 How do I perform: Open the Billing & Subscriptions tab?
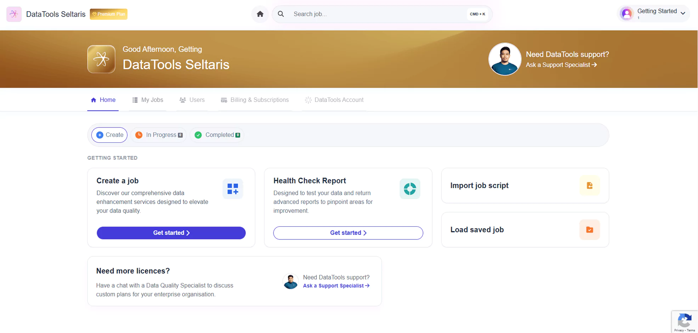[x=255, y=100]
